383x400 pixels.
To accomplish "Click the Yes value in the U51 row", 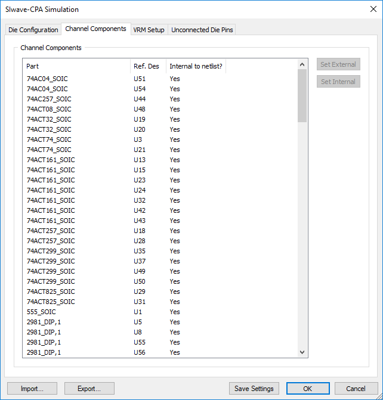I will point(175,79).
